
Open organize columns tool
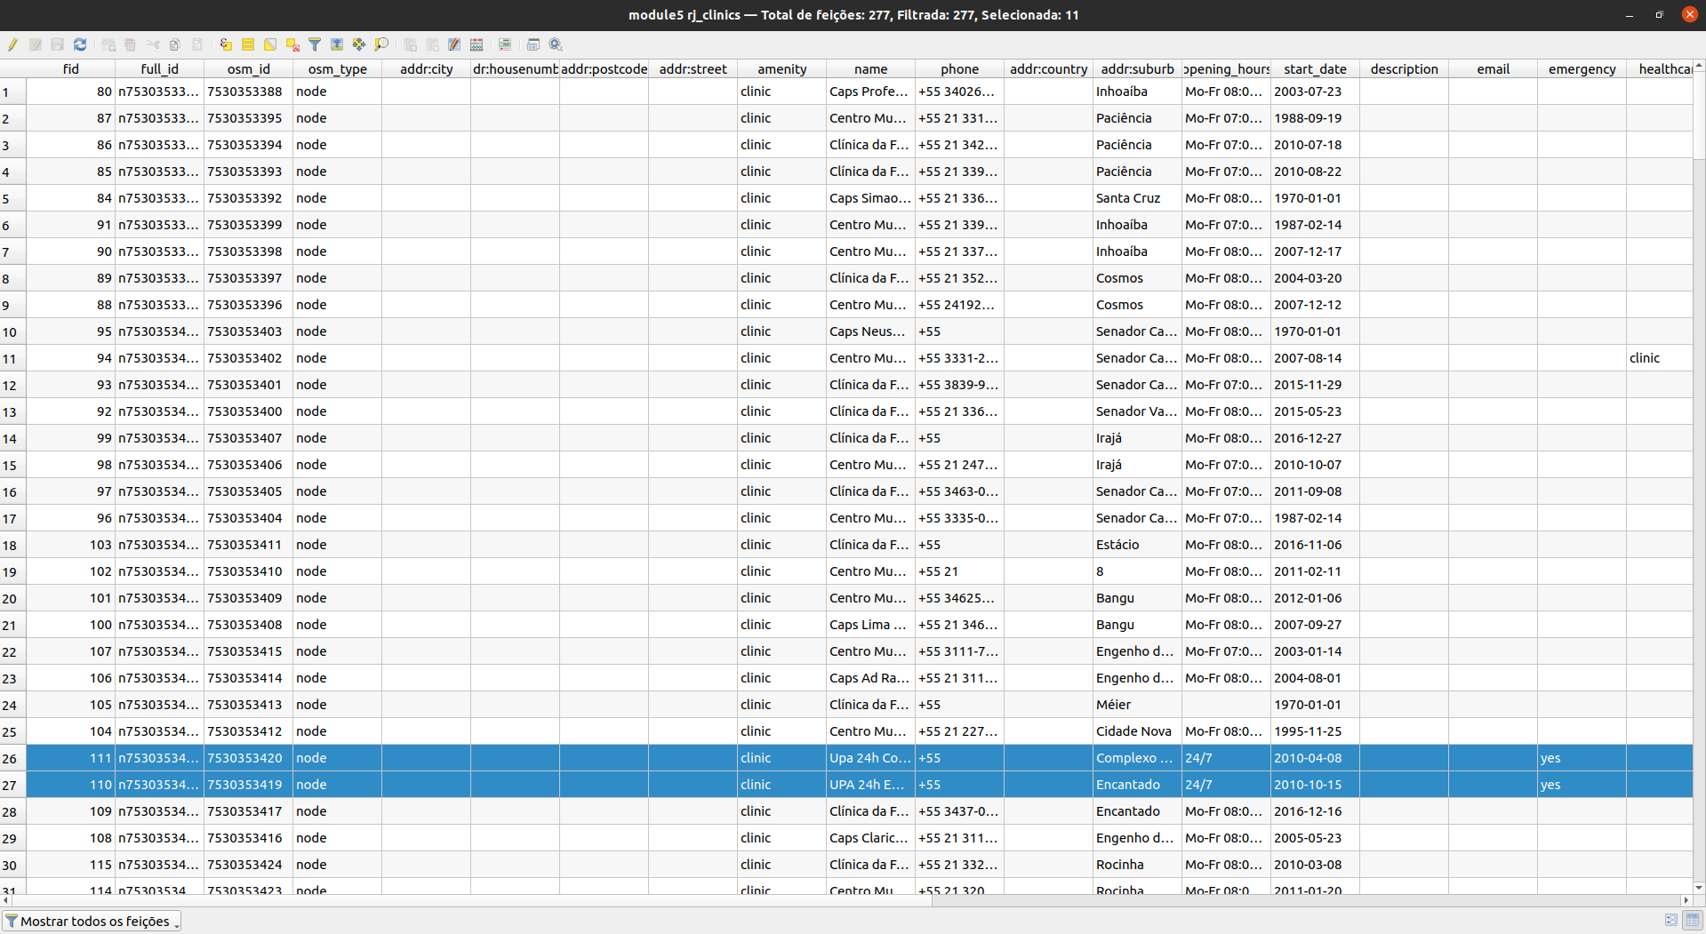click(x=454, y=44)
